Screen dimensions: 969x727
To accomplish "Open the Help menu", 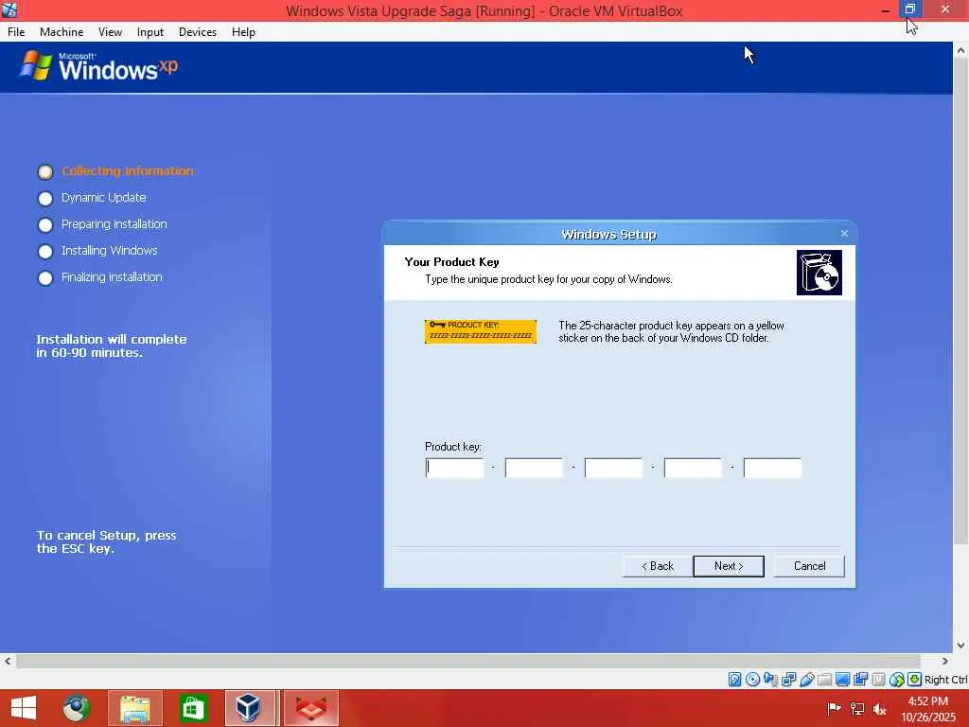I will click(243, 32).
